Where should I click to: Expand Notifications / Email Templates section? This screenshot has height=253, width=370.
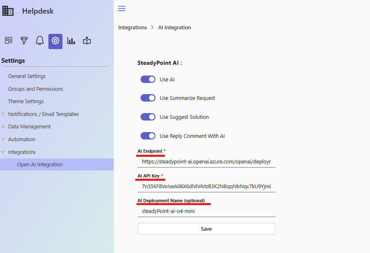click(3, 114)
